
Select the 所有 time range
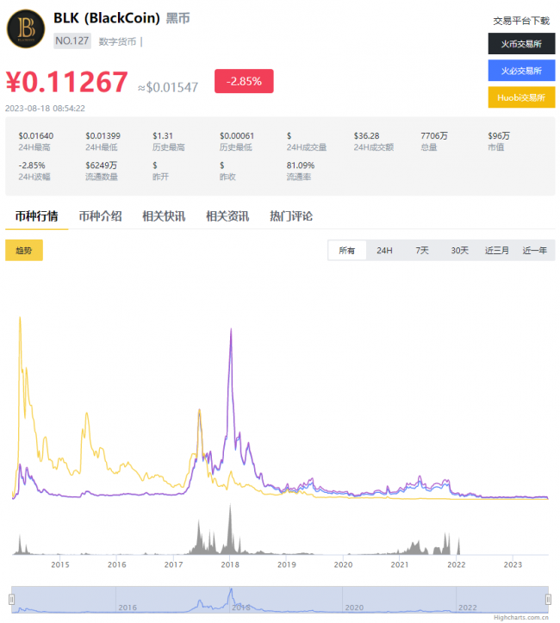tap(346, 250)
